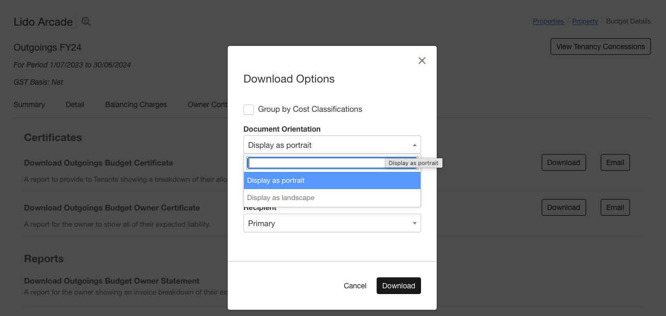Image resolution: width=666 pixels, height=316 pixels.
Task: Go to the Property breadcrumb link
Action: click(x=585, y=21)
